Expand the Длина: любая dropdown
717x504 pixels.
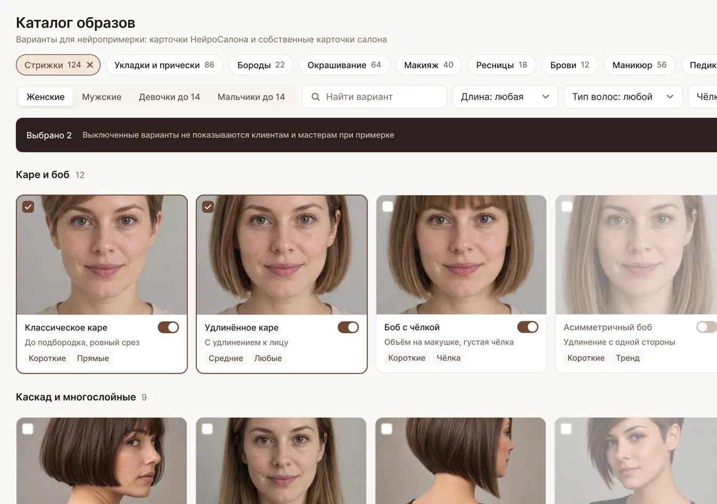[505, 97]
